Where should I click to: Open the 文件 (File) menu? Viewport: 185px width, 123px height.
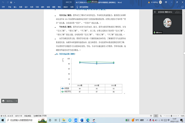click(3, 6)
